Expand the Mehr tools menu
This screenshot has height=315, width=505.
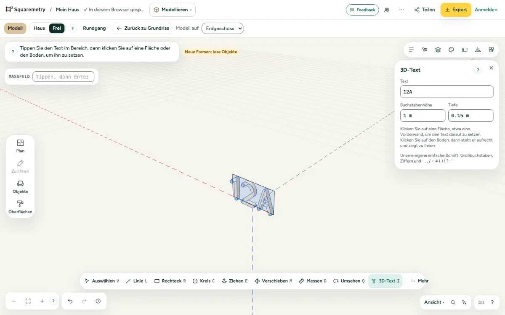tap(419, 281)
